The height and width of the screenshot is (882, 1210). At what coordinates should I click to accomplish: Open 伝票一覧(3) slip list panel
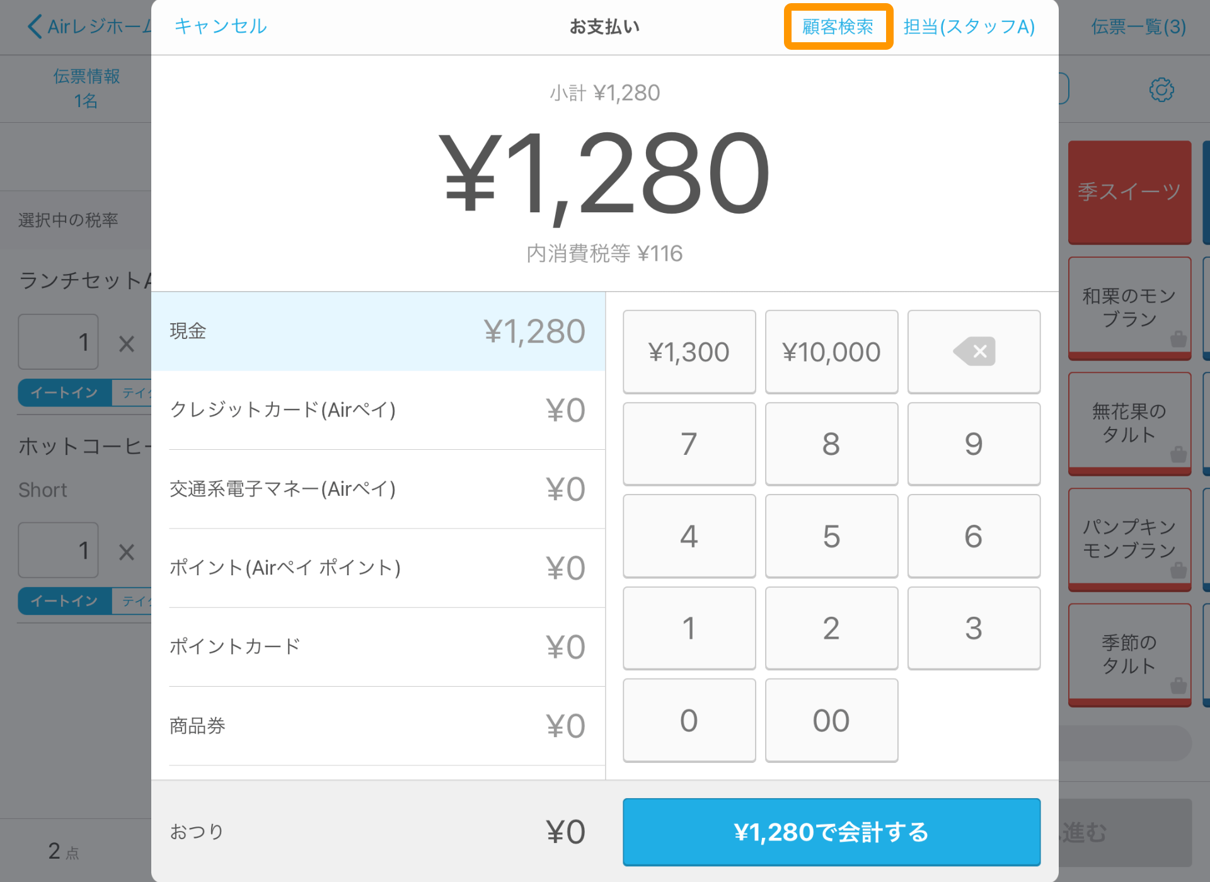point(1139,25)
